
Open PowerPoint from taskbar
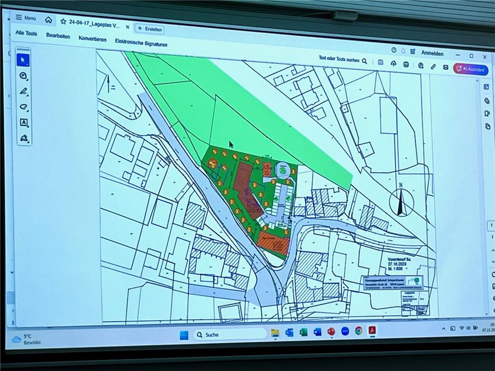coord(331,331)
